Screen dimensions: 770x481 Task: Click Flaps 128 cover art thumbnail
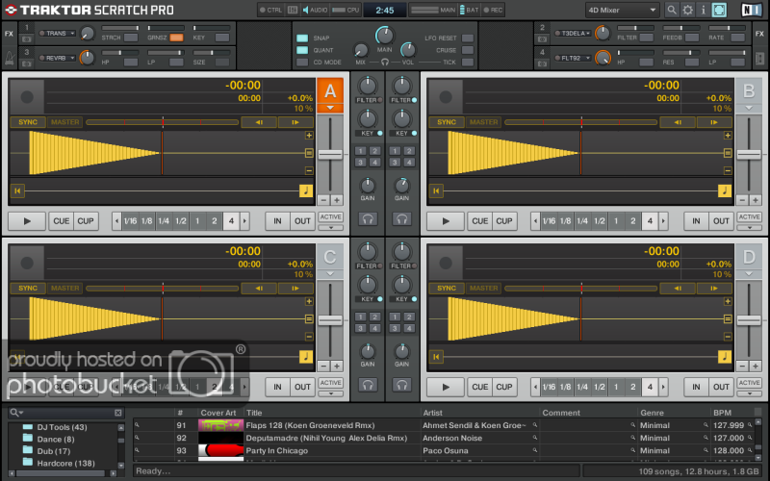221,425
